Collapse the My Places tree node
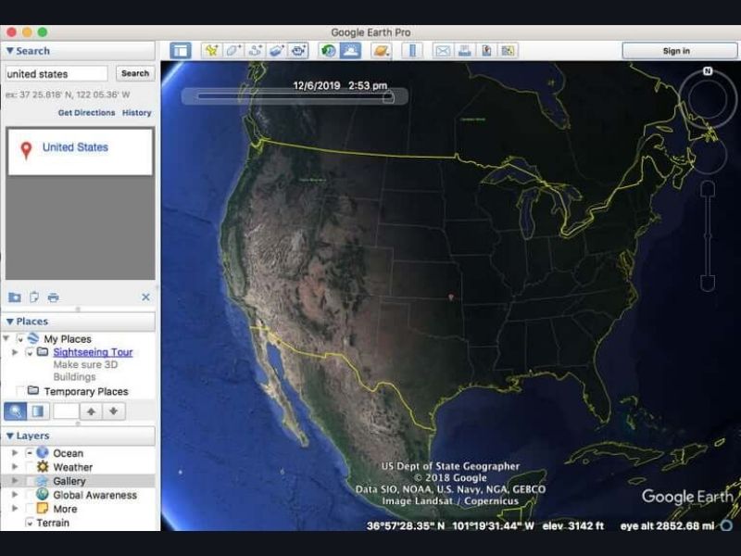 (6, 338)
